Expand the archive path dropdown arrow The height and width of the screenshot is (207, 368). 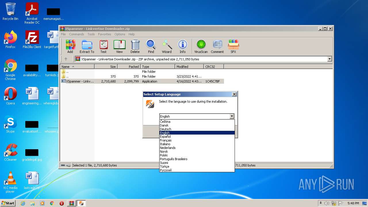tap(329, 59)
